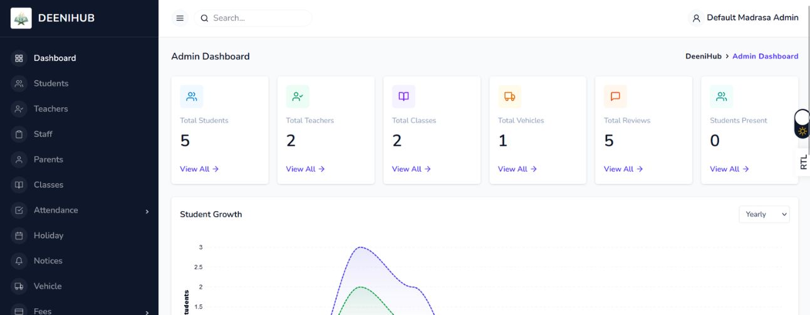Screen dimensions: 810x315
Task: Click the DEENIHUB brand name
Action: [66, 18]
